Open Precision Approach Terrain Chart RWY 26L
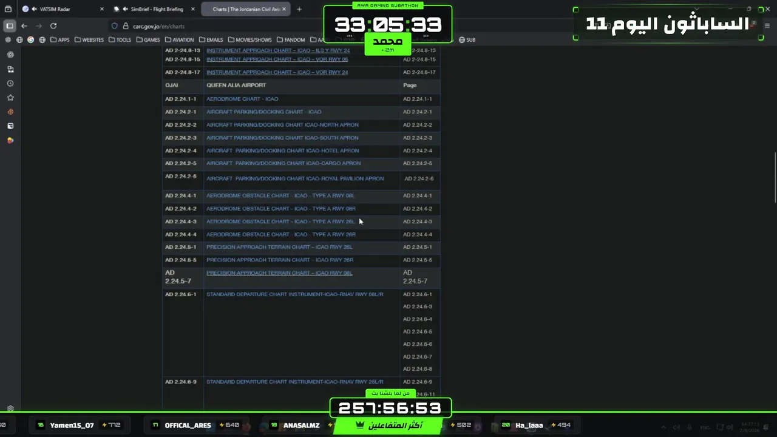 click(x=279, y=247)
